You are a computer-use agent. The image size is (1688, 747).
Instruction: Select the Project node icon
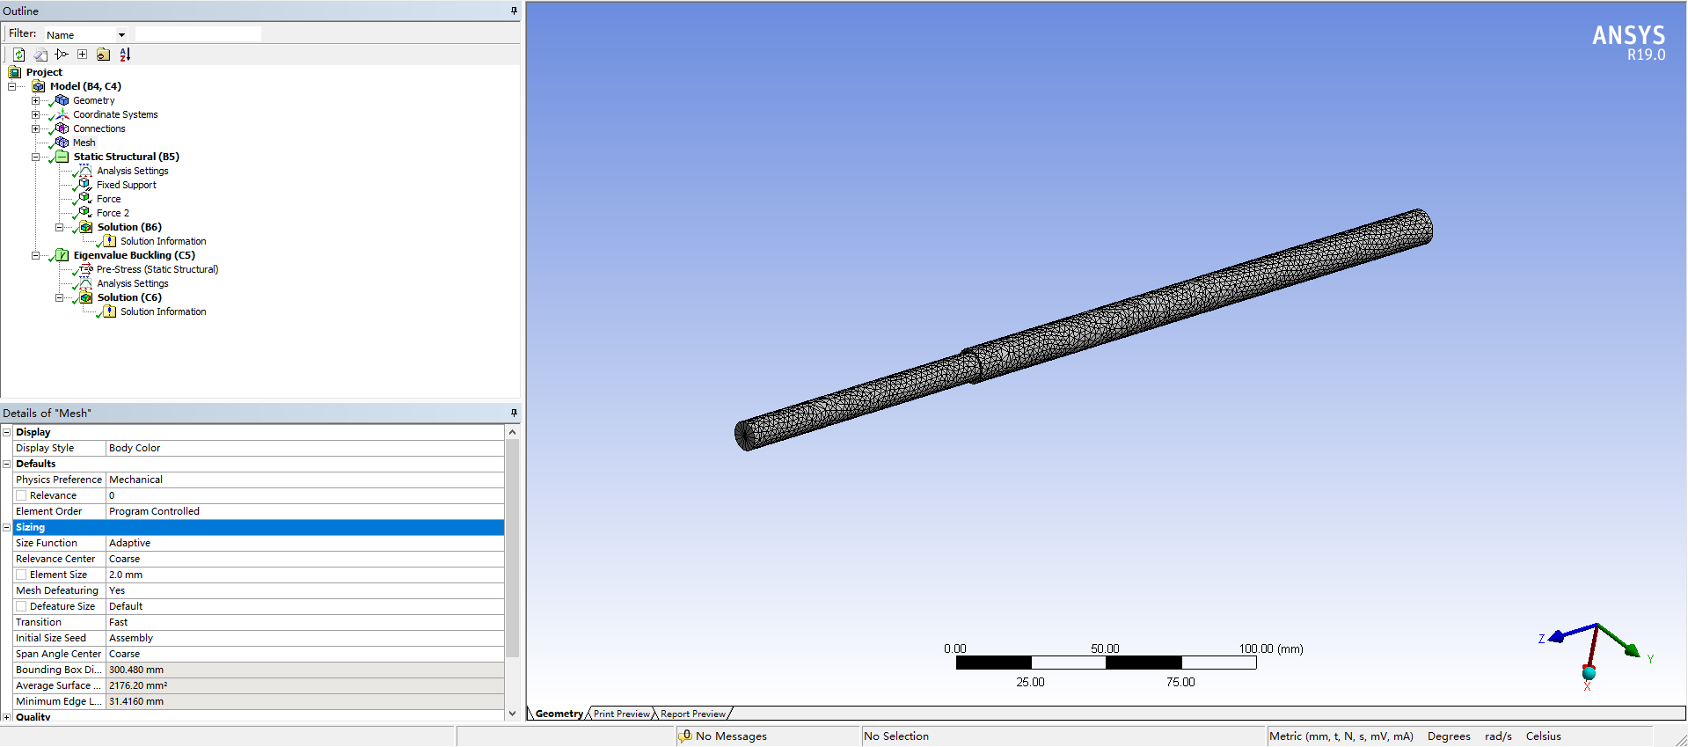coord(15,72)
